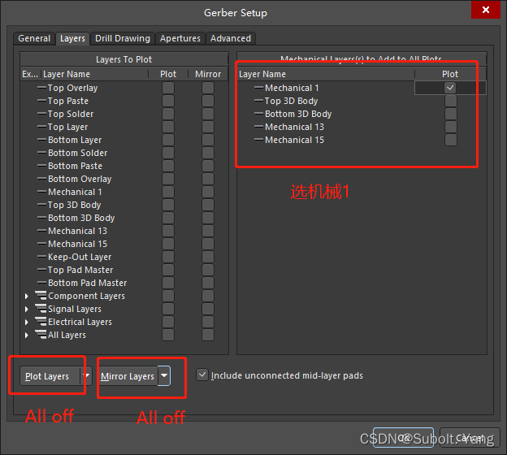
Task: Check Plot for Keep-Out Layer
Action: [168, 257]
